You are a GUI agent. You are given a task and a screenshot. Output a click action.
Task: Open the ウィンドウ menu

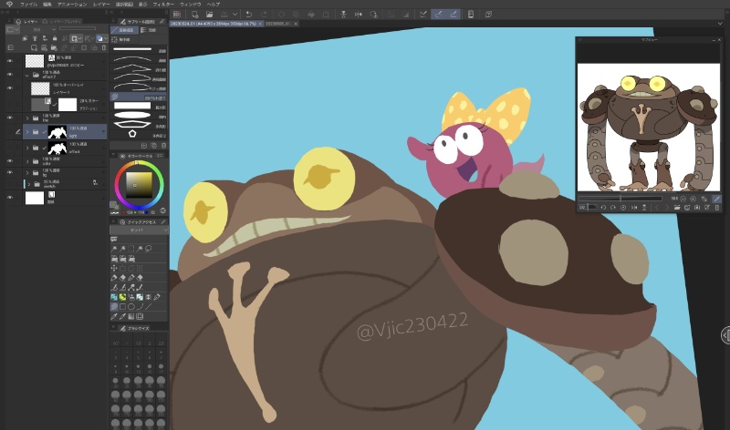pyautogui.click(x=190, y=5)
